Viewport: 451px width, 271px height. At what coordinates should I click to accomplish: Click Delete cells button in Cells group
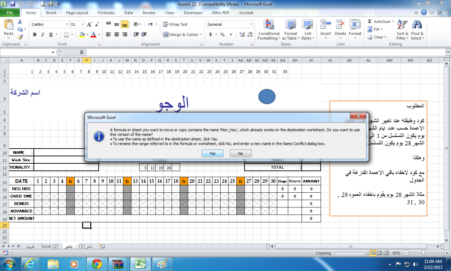click(x=340, y=30)
